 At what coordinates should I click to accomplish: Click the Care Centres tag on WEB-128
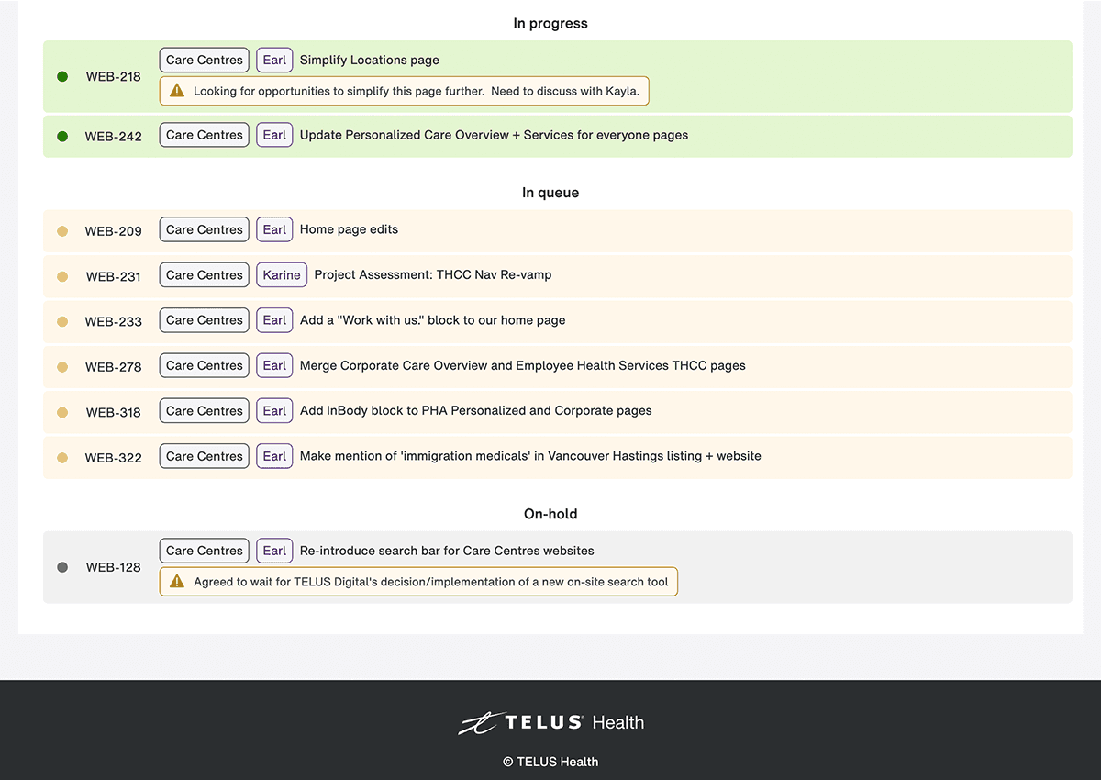(205, 551)
